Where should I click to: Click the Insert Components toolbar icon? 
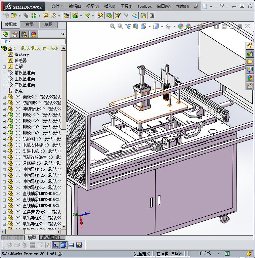14,16
